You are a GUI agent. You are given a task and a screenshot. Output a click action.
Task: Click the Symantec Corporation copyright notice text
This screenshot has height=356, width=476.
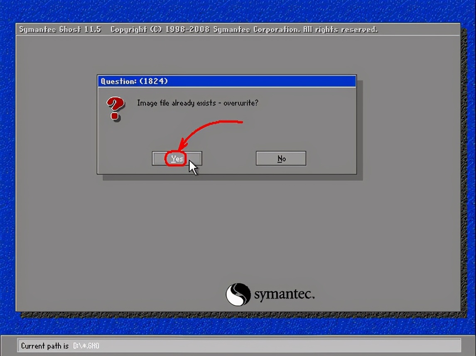click(x=244, y=29)
